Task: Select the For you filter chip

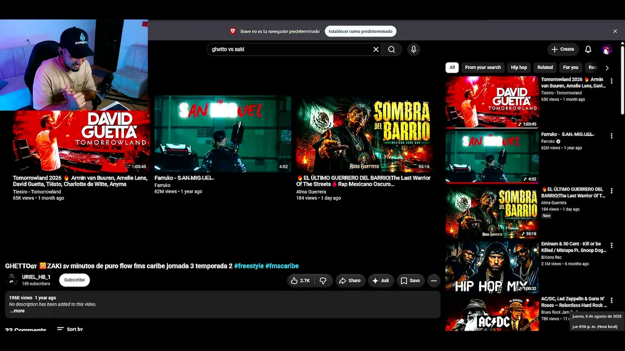Action: coord(570,68)
